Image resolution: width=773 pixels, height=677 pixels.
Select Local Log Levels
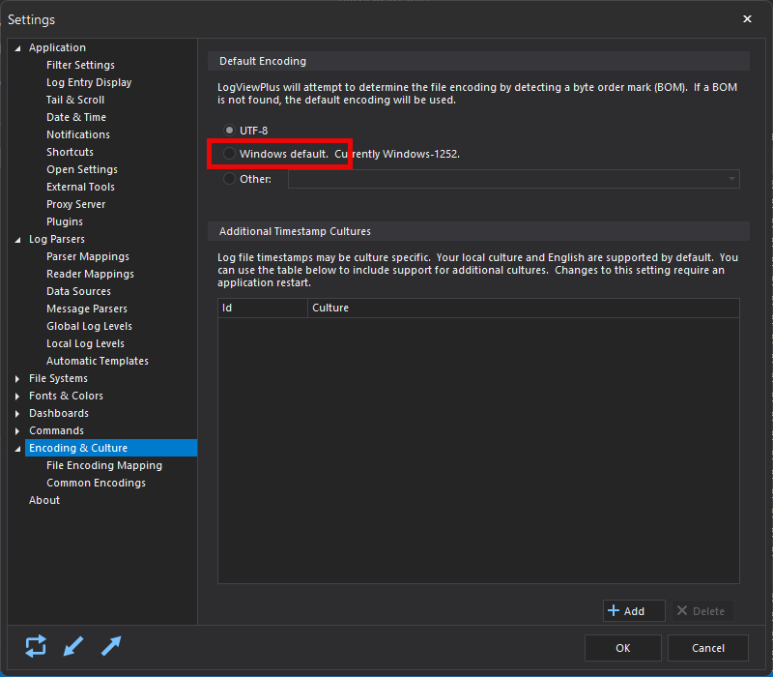[x=85, y=343]
